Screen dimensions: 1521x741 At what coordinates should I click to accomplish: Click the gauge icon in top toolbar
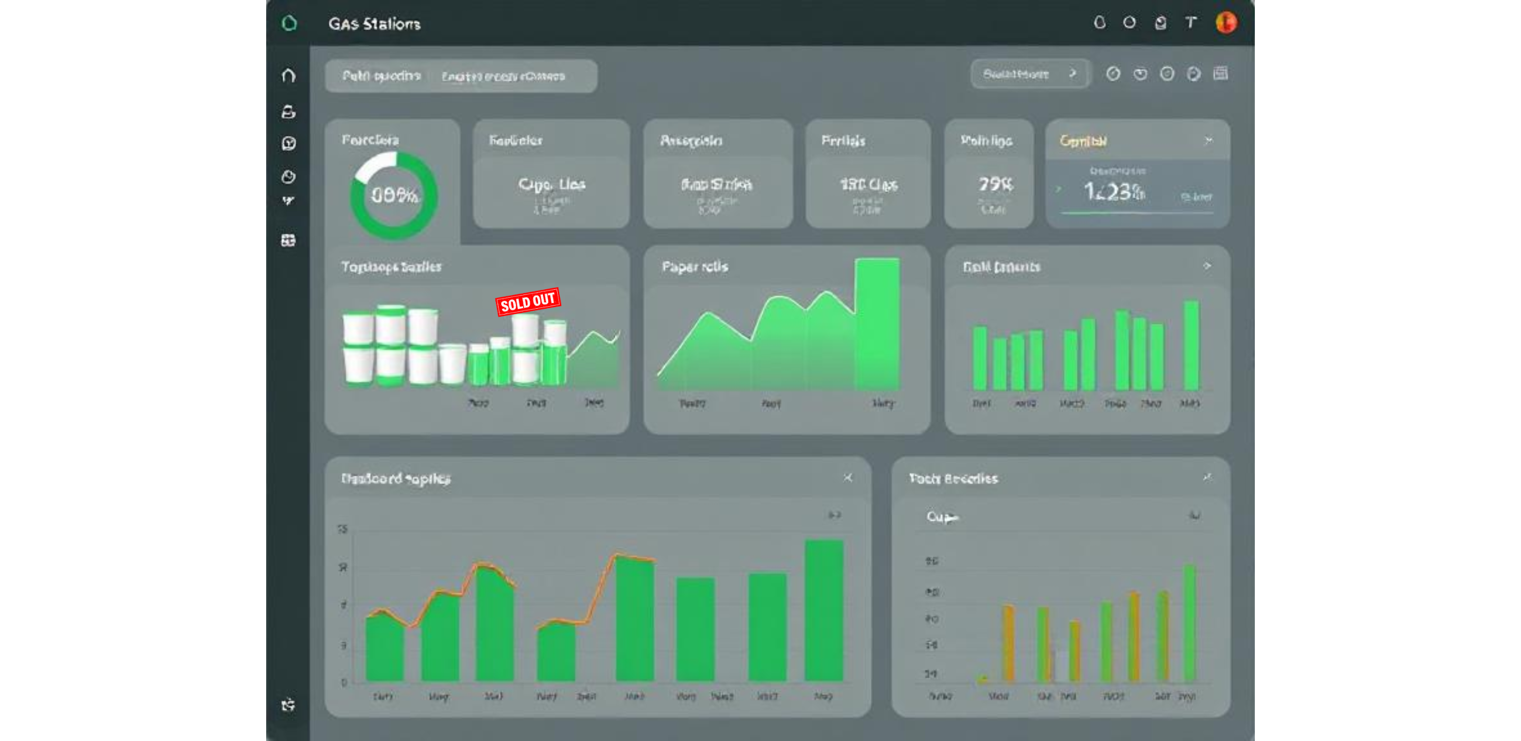(x=1113, y=74)
